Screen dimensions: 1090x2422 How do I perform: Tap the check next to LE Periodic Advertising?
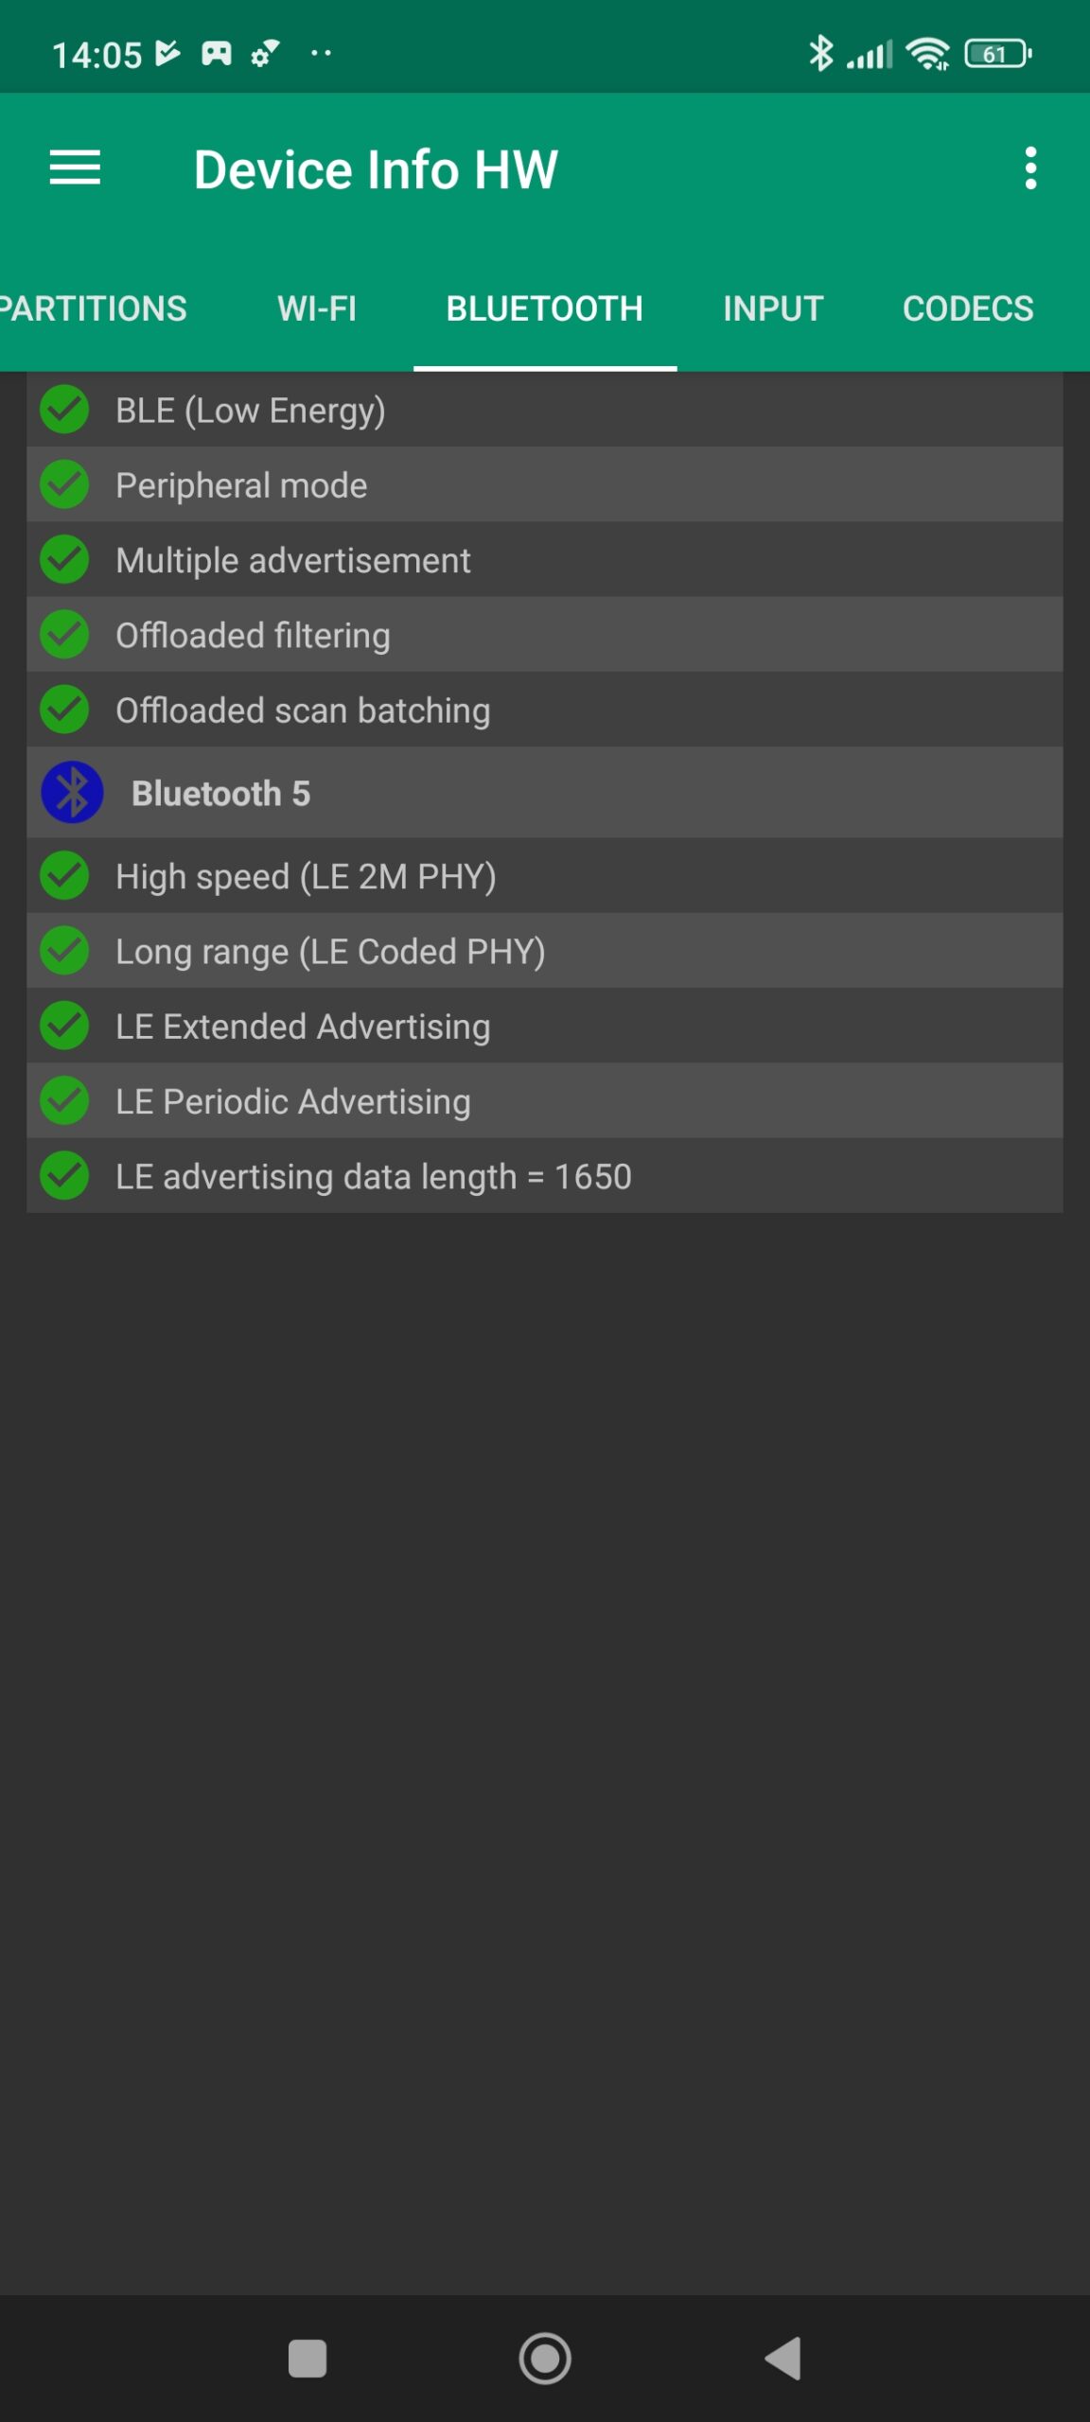(64, 1100)
